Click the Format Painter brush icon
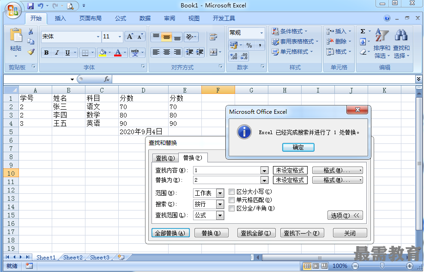 31,52
